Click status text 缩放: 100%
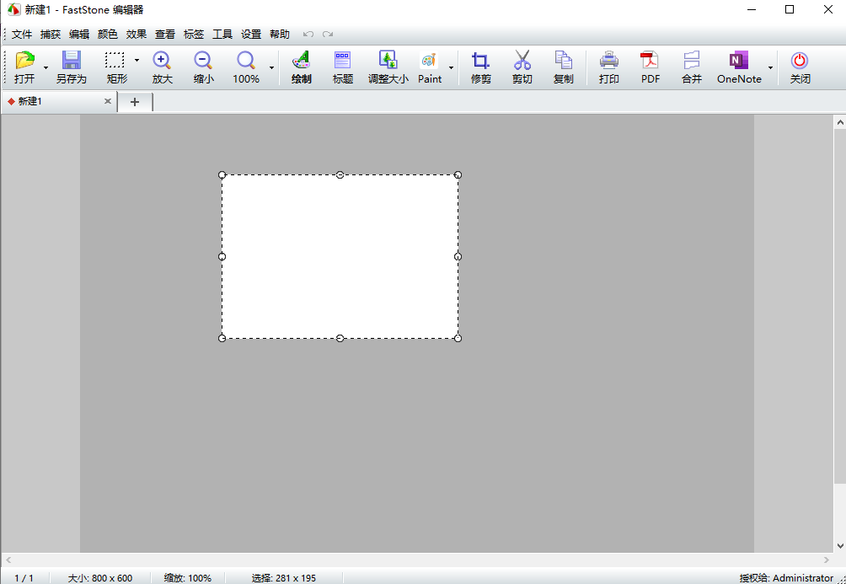 point(188,578)
